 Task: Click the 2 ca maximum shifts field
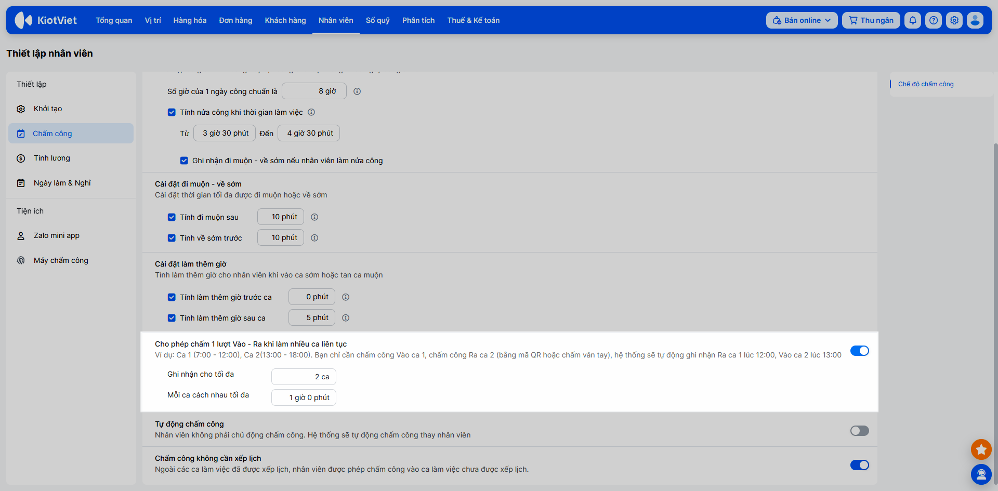(x=304, y=377)
